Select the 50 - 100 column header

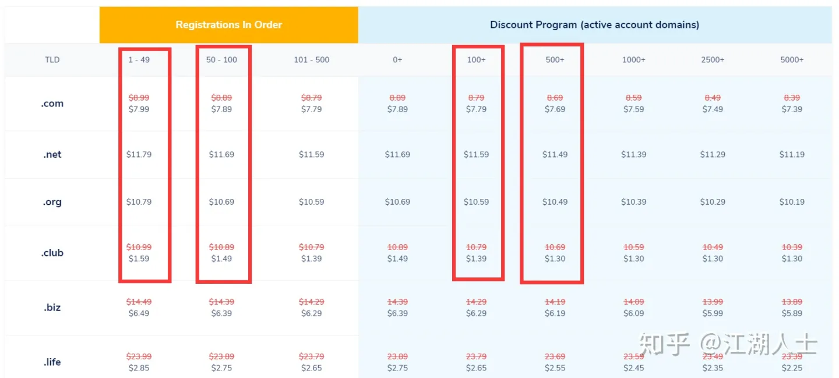click(221, 60)
